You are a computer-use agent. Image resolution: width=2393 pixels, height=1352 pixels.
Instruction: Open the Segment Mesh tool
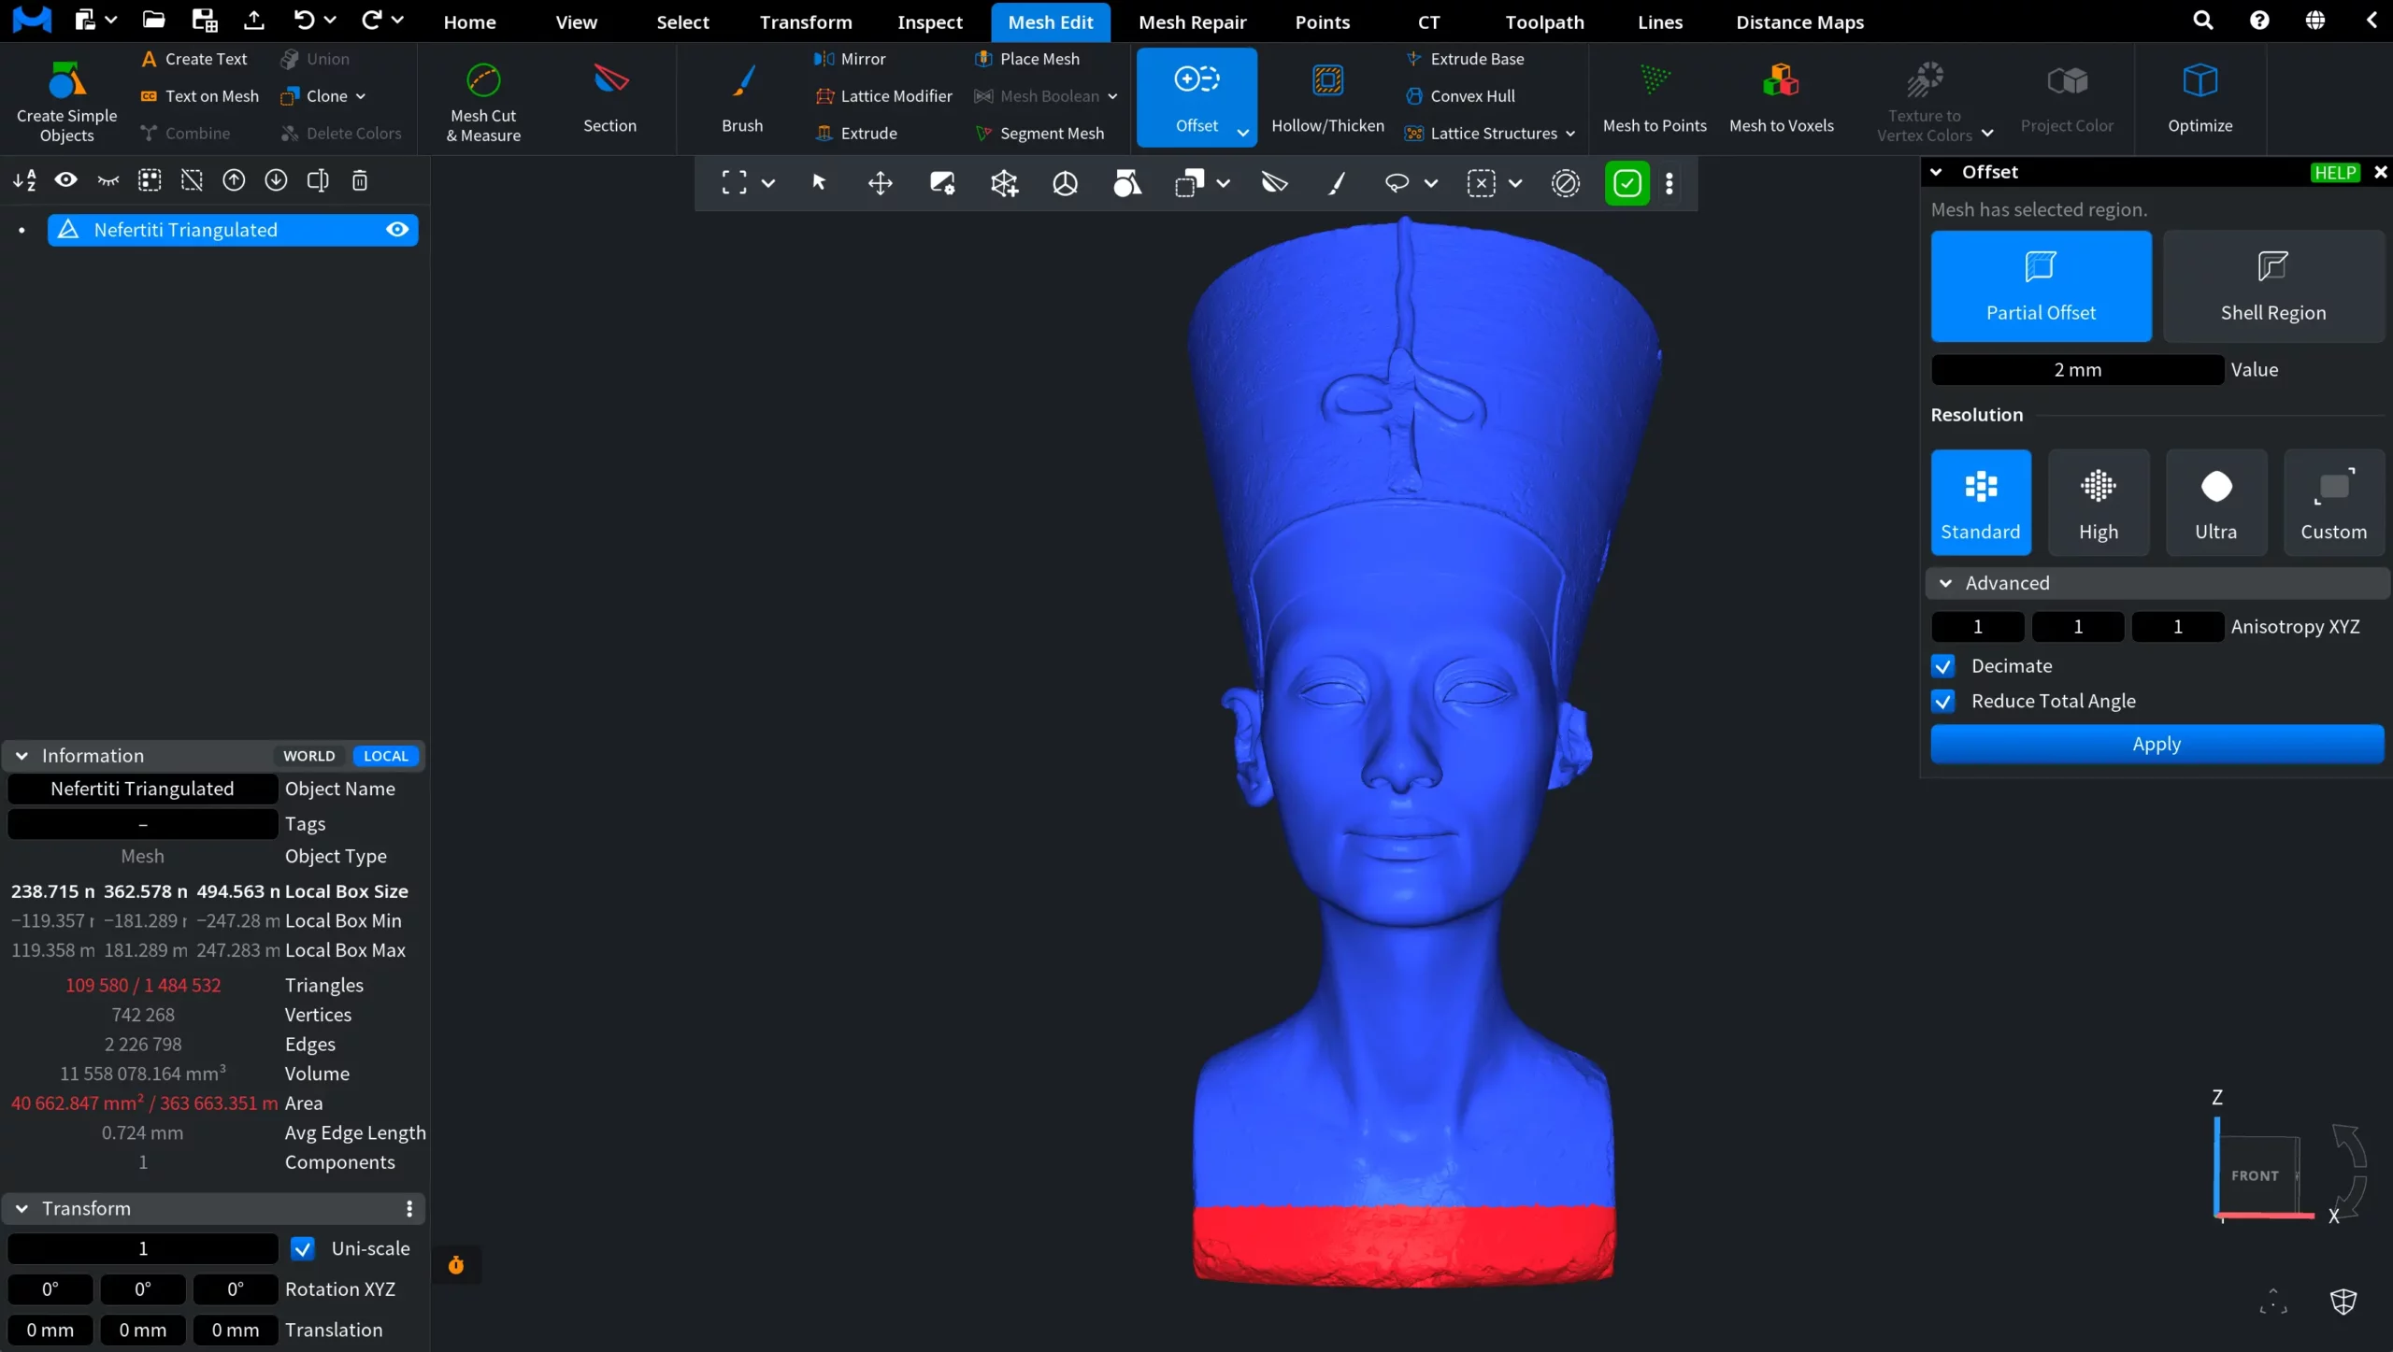pos(1039,134)
